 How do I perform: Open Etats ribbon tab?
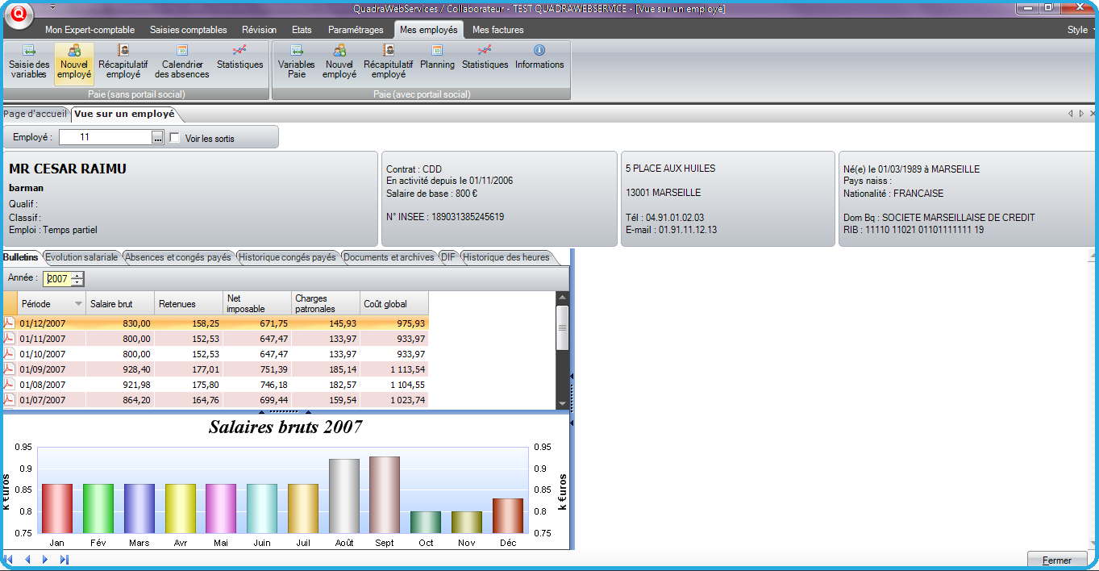coord(302,30)
